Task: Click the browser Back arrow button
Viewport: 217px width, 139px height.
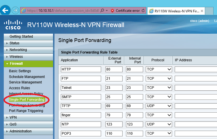Action: pos(5,10)
